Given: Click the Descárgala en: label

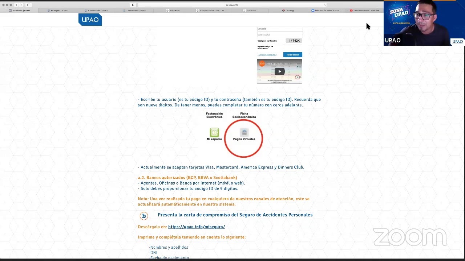Looking at the screenshot, I should pos(152,227).
